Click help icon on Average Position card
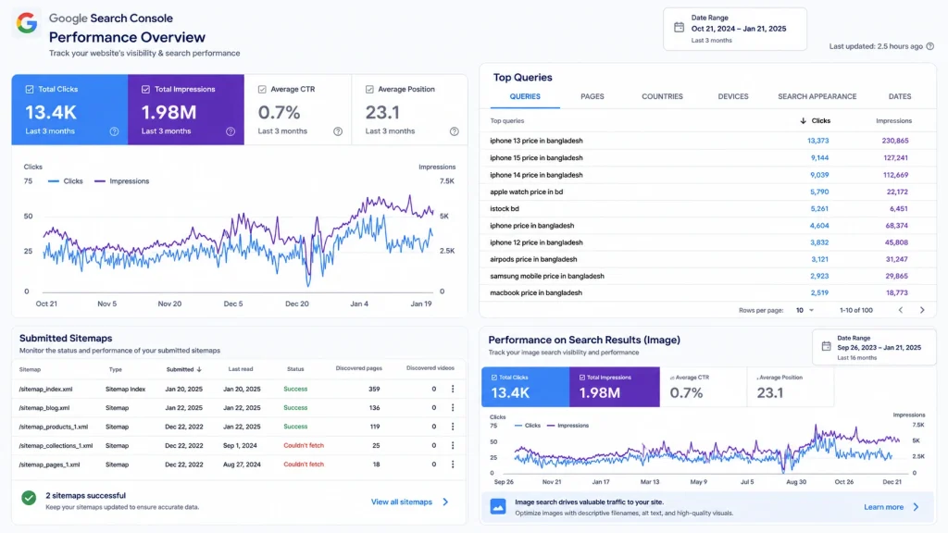This screenshot has height=533, width=948. (454, 131)
